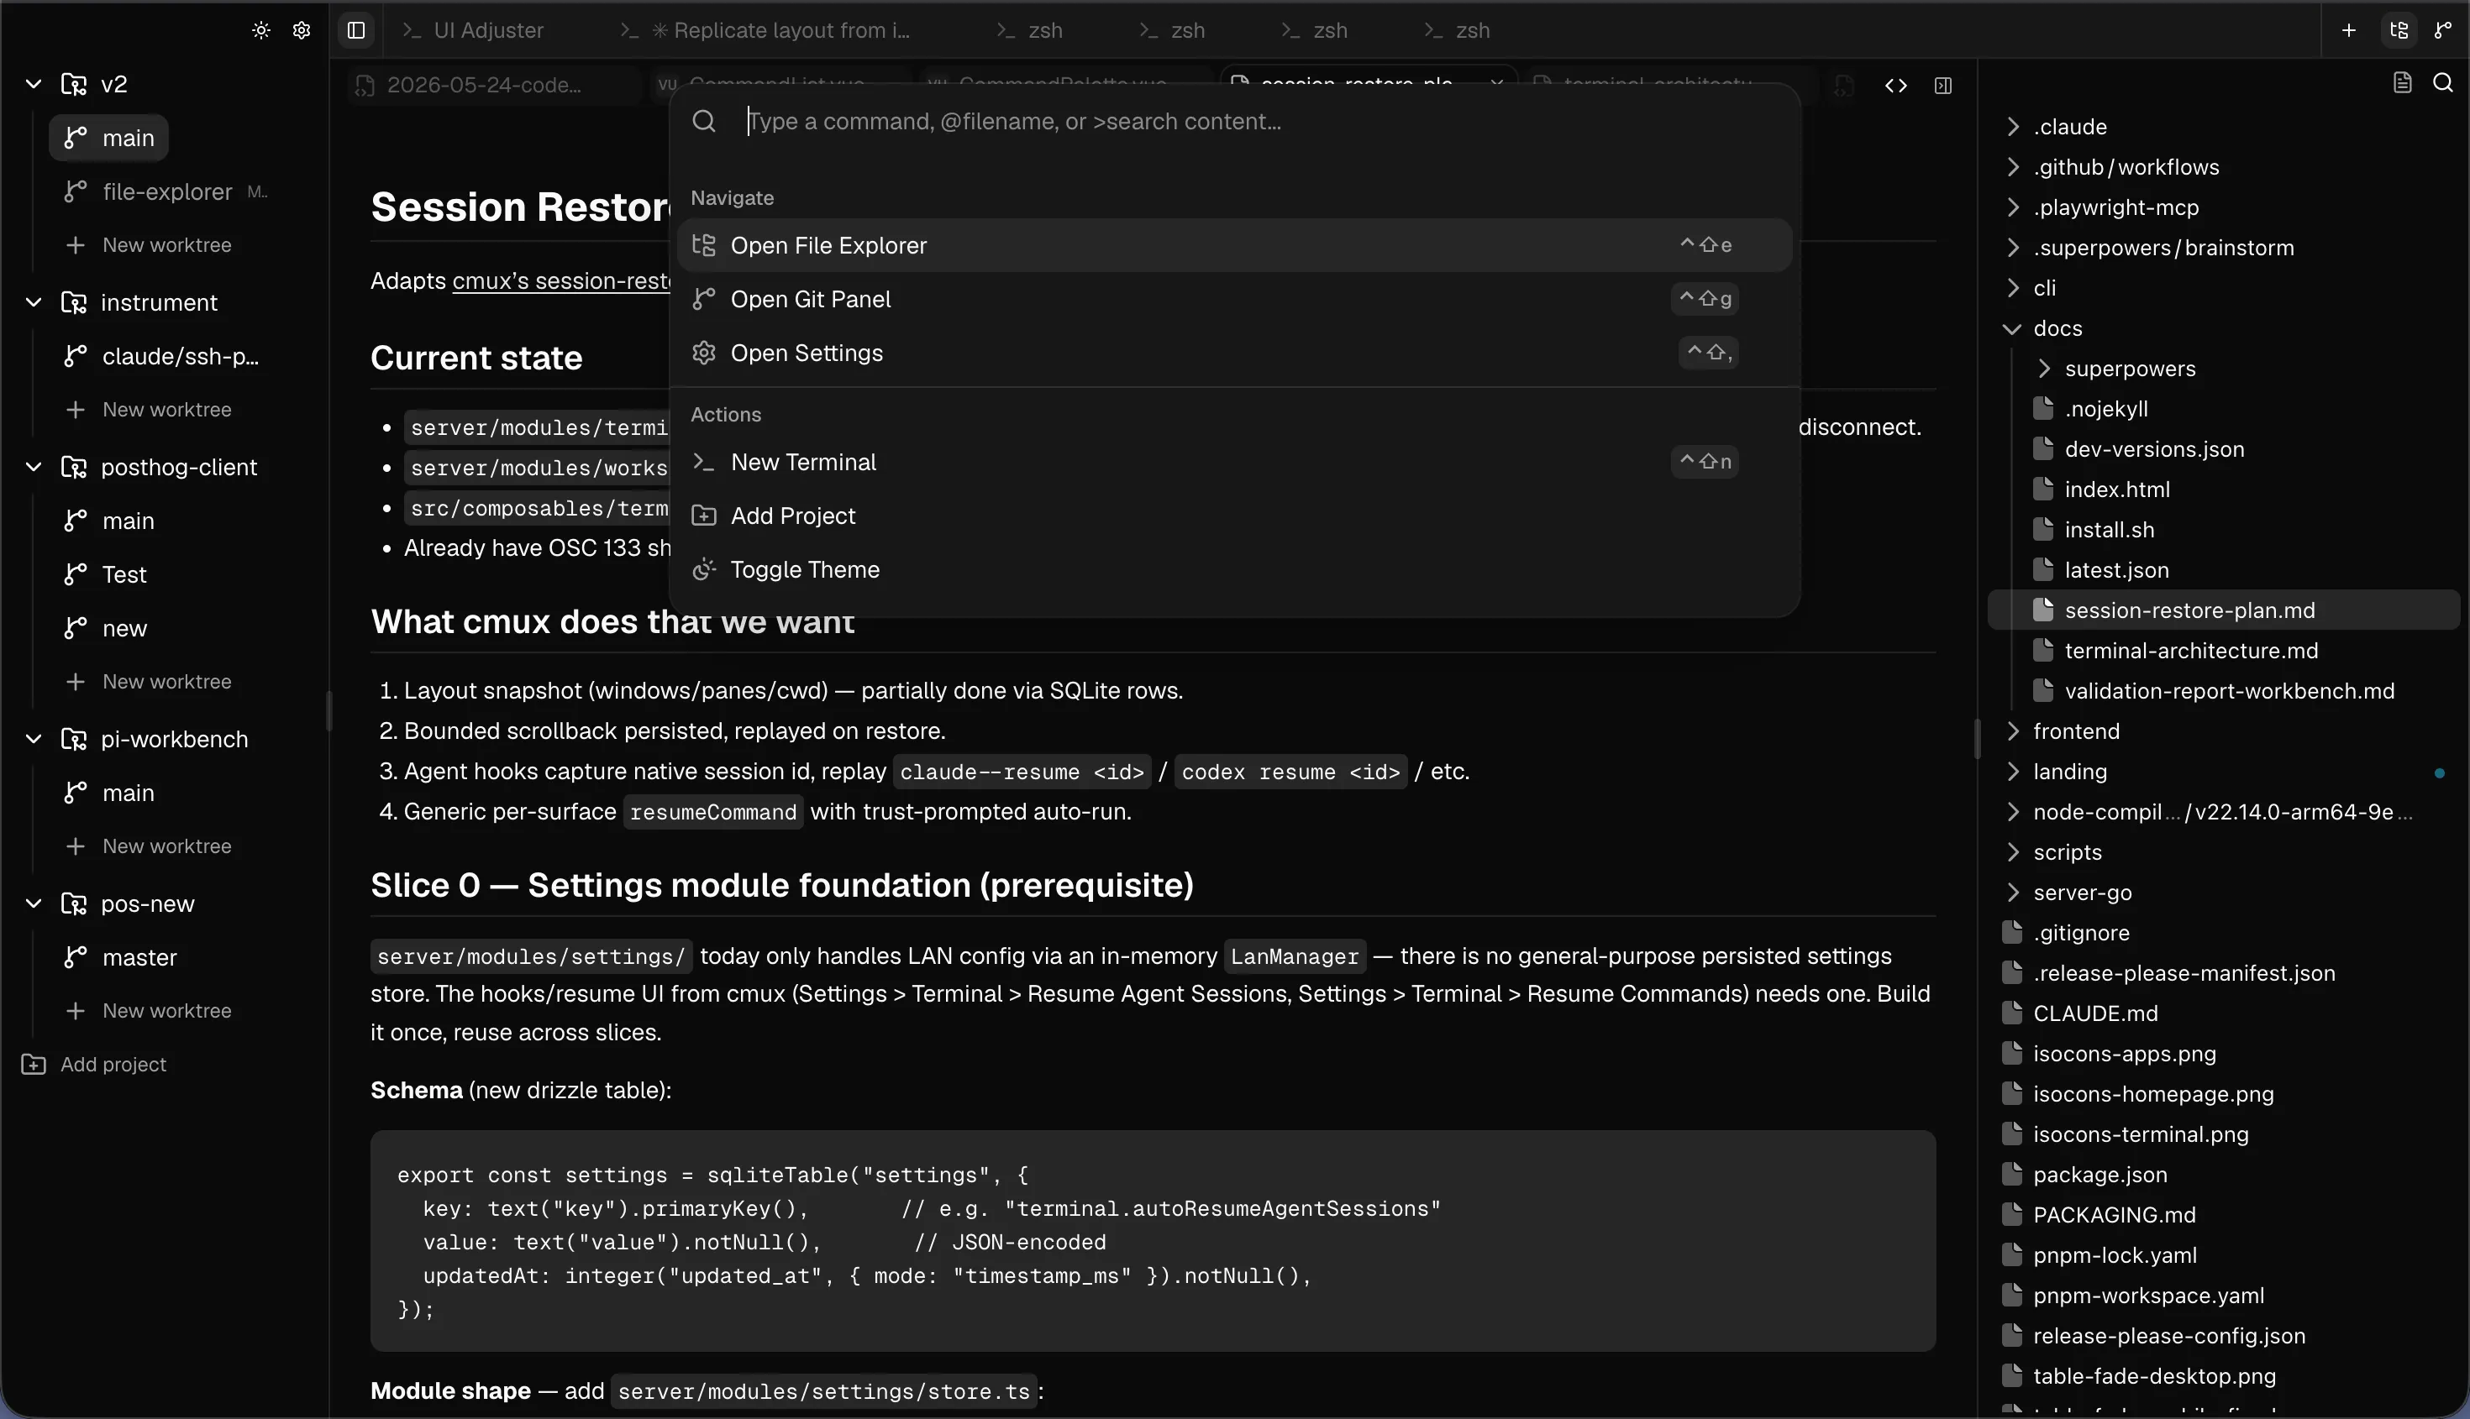The height and width of the screenshot is (1419, 2470).
Task: Click the document icon above file tree
Action: 2403,83
